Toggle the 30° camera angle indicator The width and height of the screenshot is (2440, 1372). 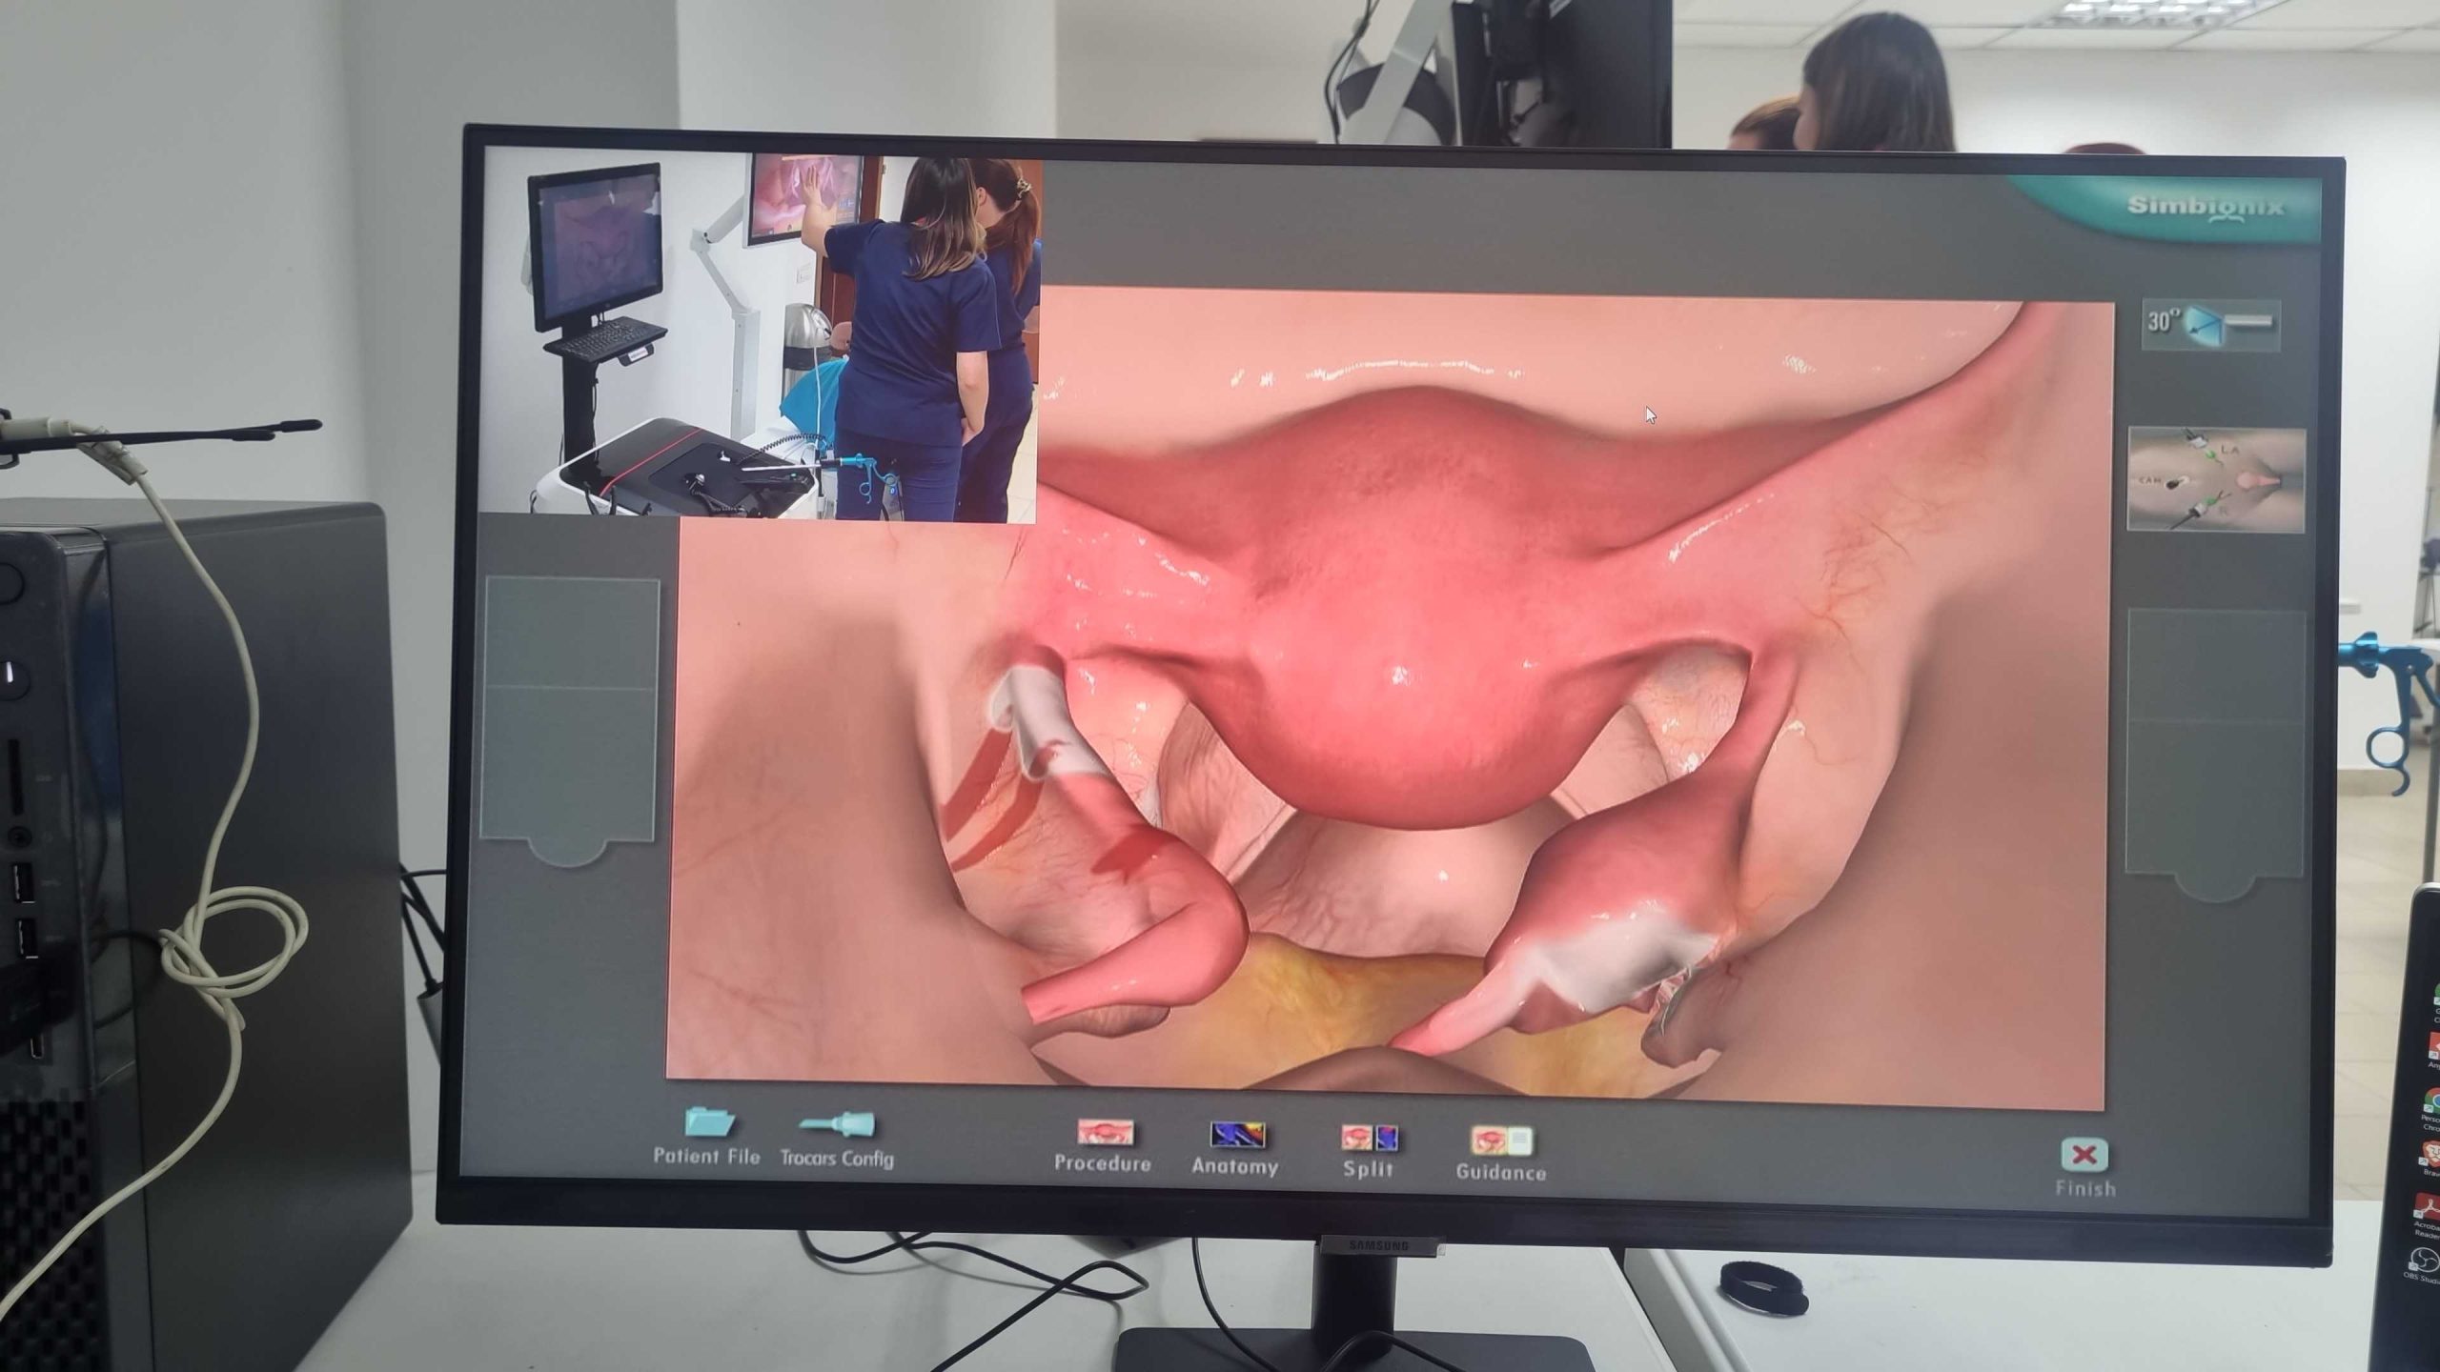2209,325
